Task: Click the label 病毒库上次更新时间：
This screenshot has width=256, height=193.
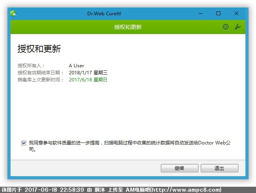Action: (40, 80)
